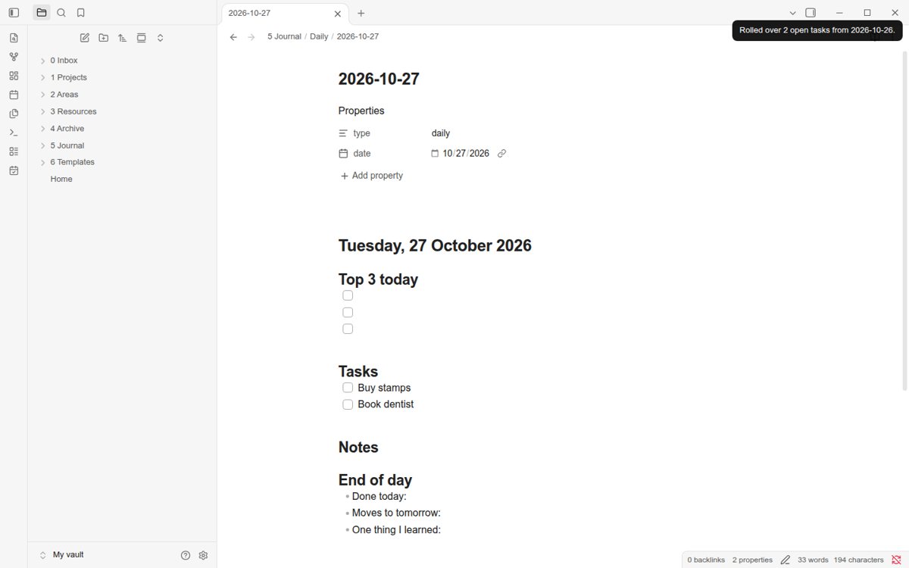The image size is (909, 568).
Task: Click Daily in the breadcrumb
Action: (319, 36)
